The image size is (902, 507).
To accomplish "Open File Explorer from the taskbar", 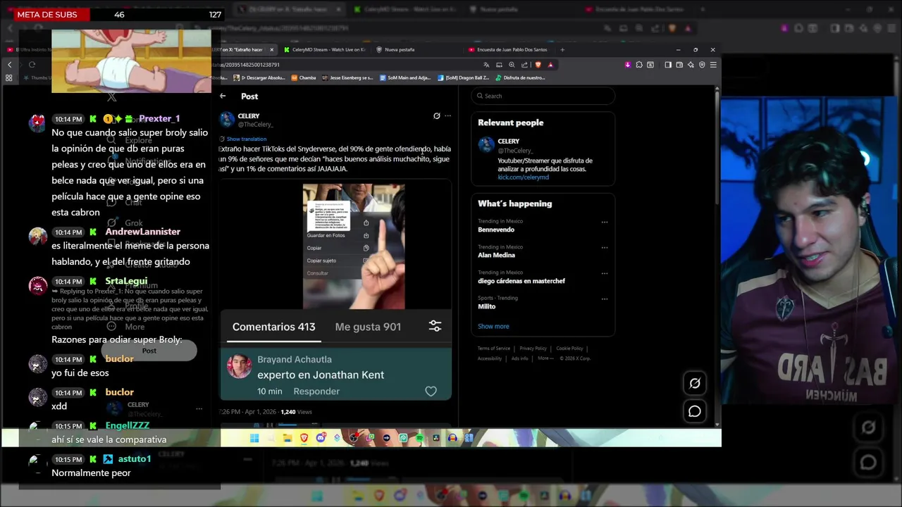I will click(288, 438).
